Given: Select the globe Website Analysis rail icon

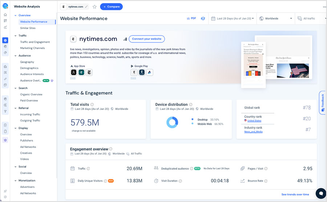Looking at the screenshot, I should pyautogui.click(x=5, y=40).
